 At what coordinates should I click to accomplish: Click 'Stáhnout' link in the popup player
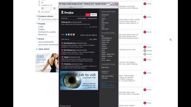coord(94,35)
